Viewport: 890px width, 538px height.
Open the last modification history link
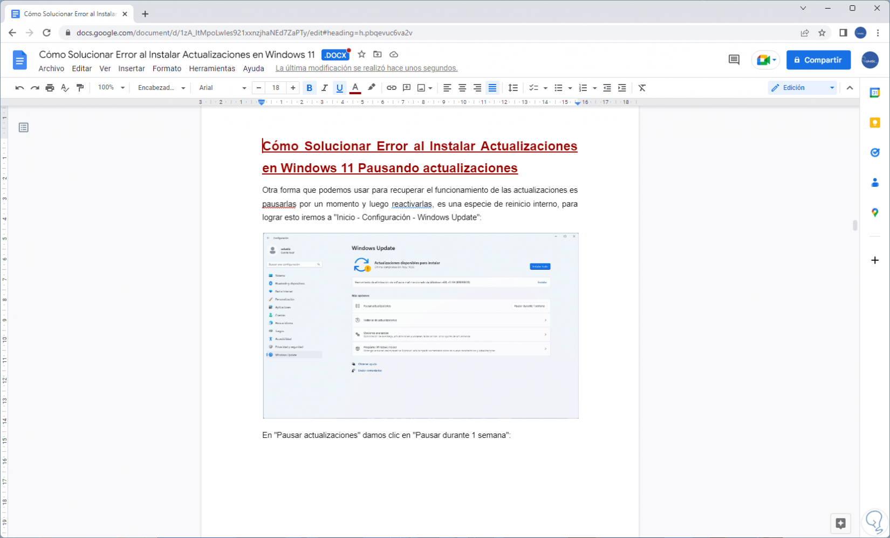(x=366, y=68)
